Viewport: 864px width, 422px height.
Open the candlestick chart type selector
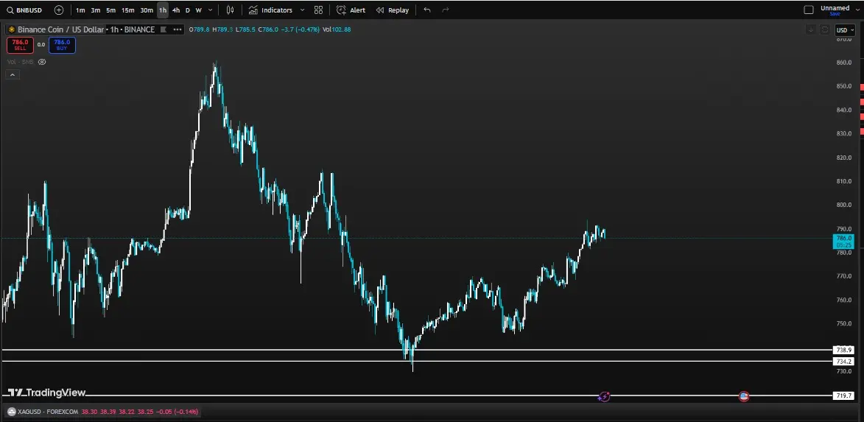(x=231, y=10)
